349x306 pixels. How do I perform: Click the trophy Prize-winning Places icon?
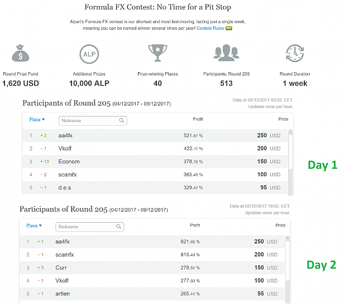(157, 53)
